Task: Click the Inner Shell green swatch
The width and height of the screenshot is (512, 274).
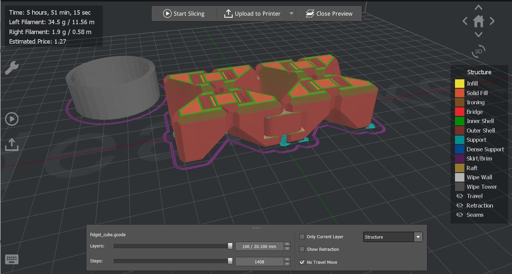Action: click(459, 121)
